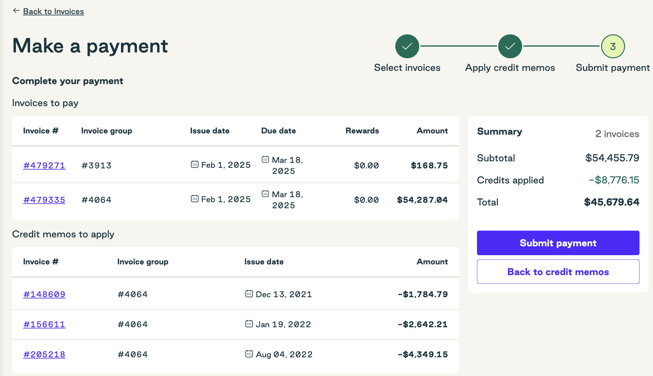Click the Issue date header in credit memos table

(264, 262)
